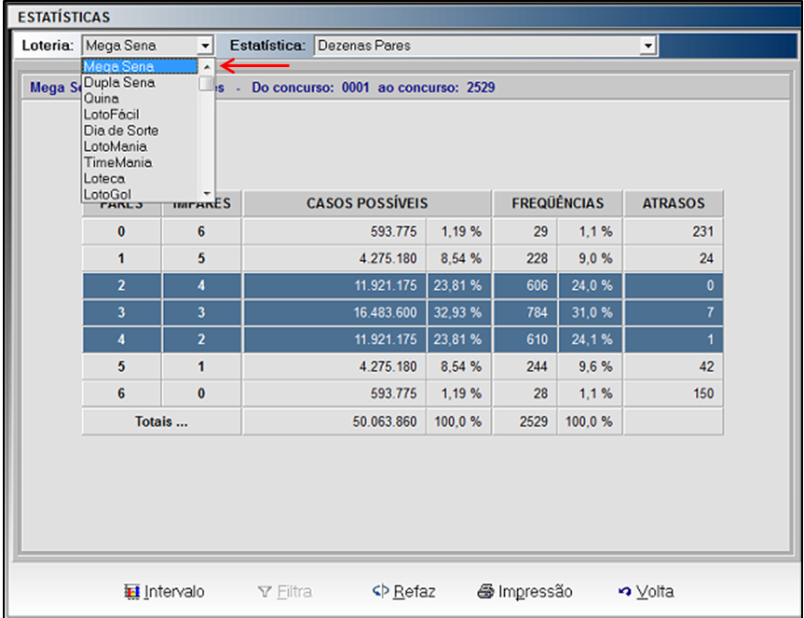The image size is (804, 618).
Task: Click the Intervalo button label
Action: (x=174, y=592)
